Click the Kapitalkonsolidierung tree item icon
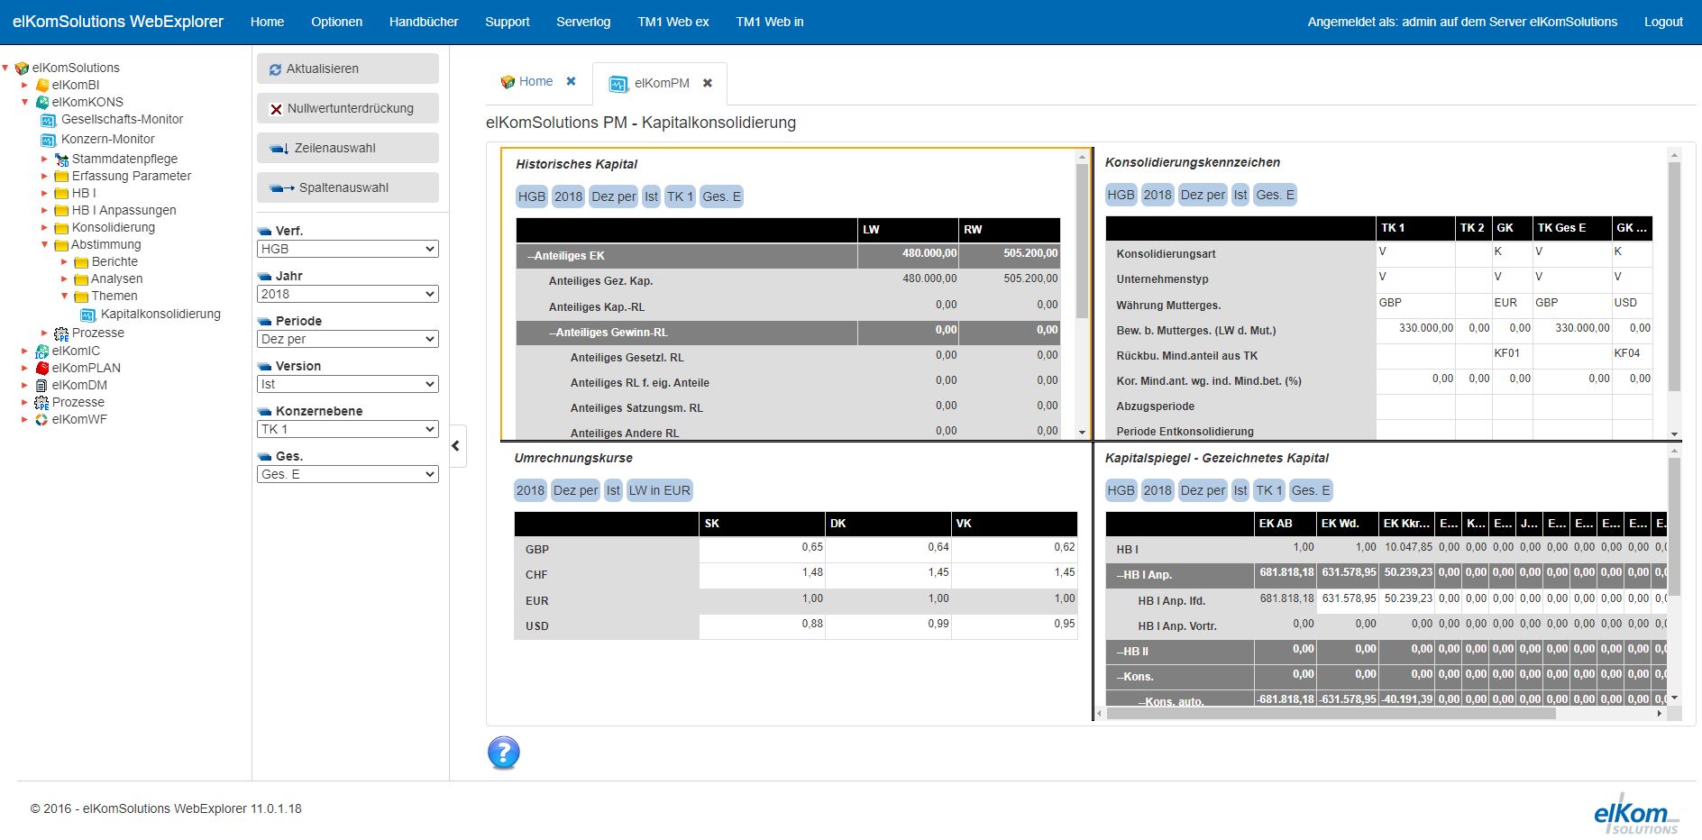 [x=88, y=315]
